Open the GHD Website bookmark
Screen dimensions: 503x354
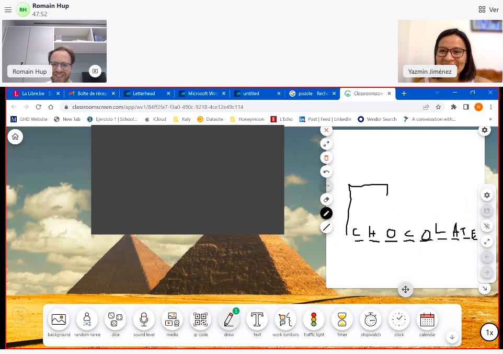pyautogui.click(x=29, y=119)
